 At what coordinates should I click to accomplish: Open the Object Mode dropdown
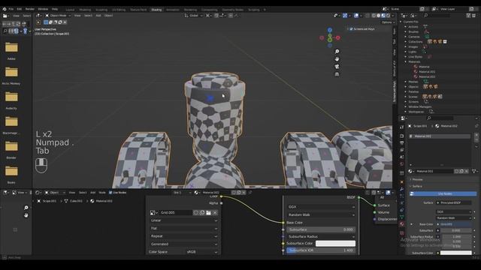[x=57, y=16]
